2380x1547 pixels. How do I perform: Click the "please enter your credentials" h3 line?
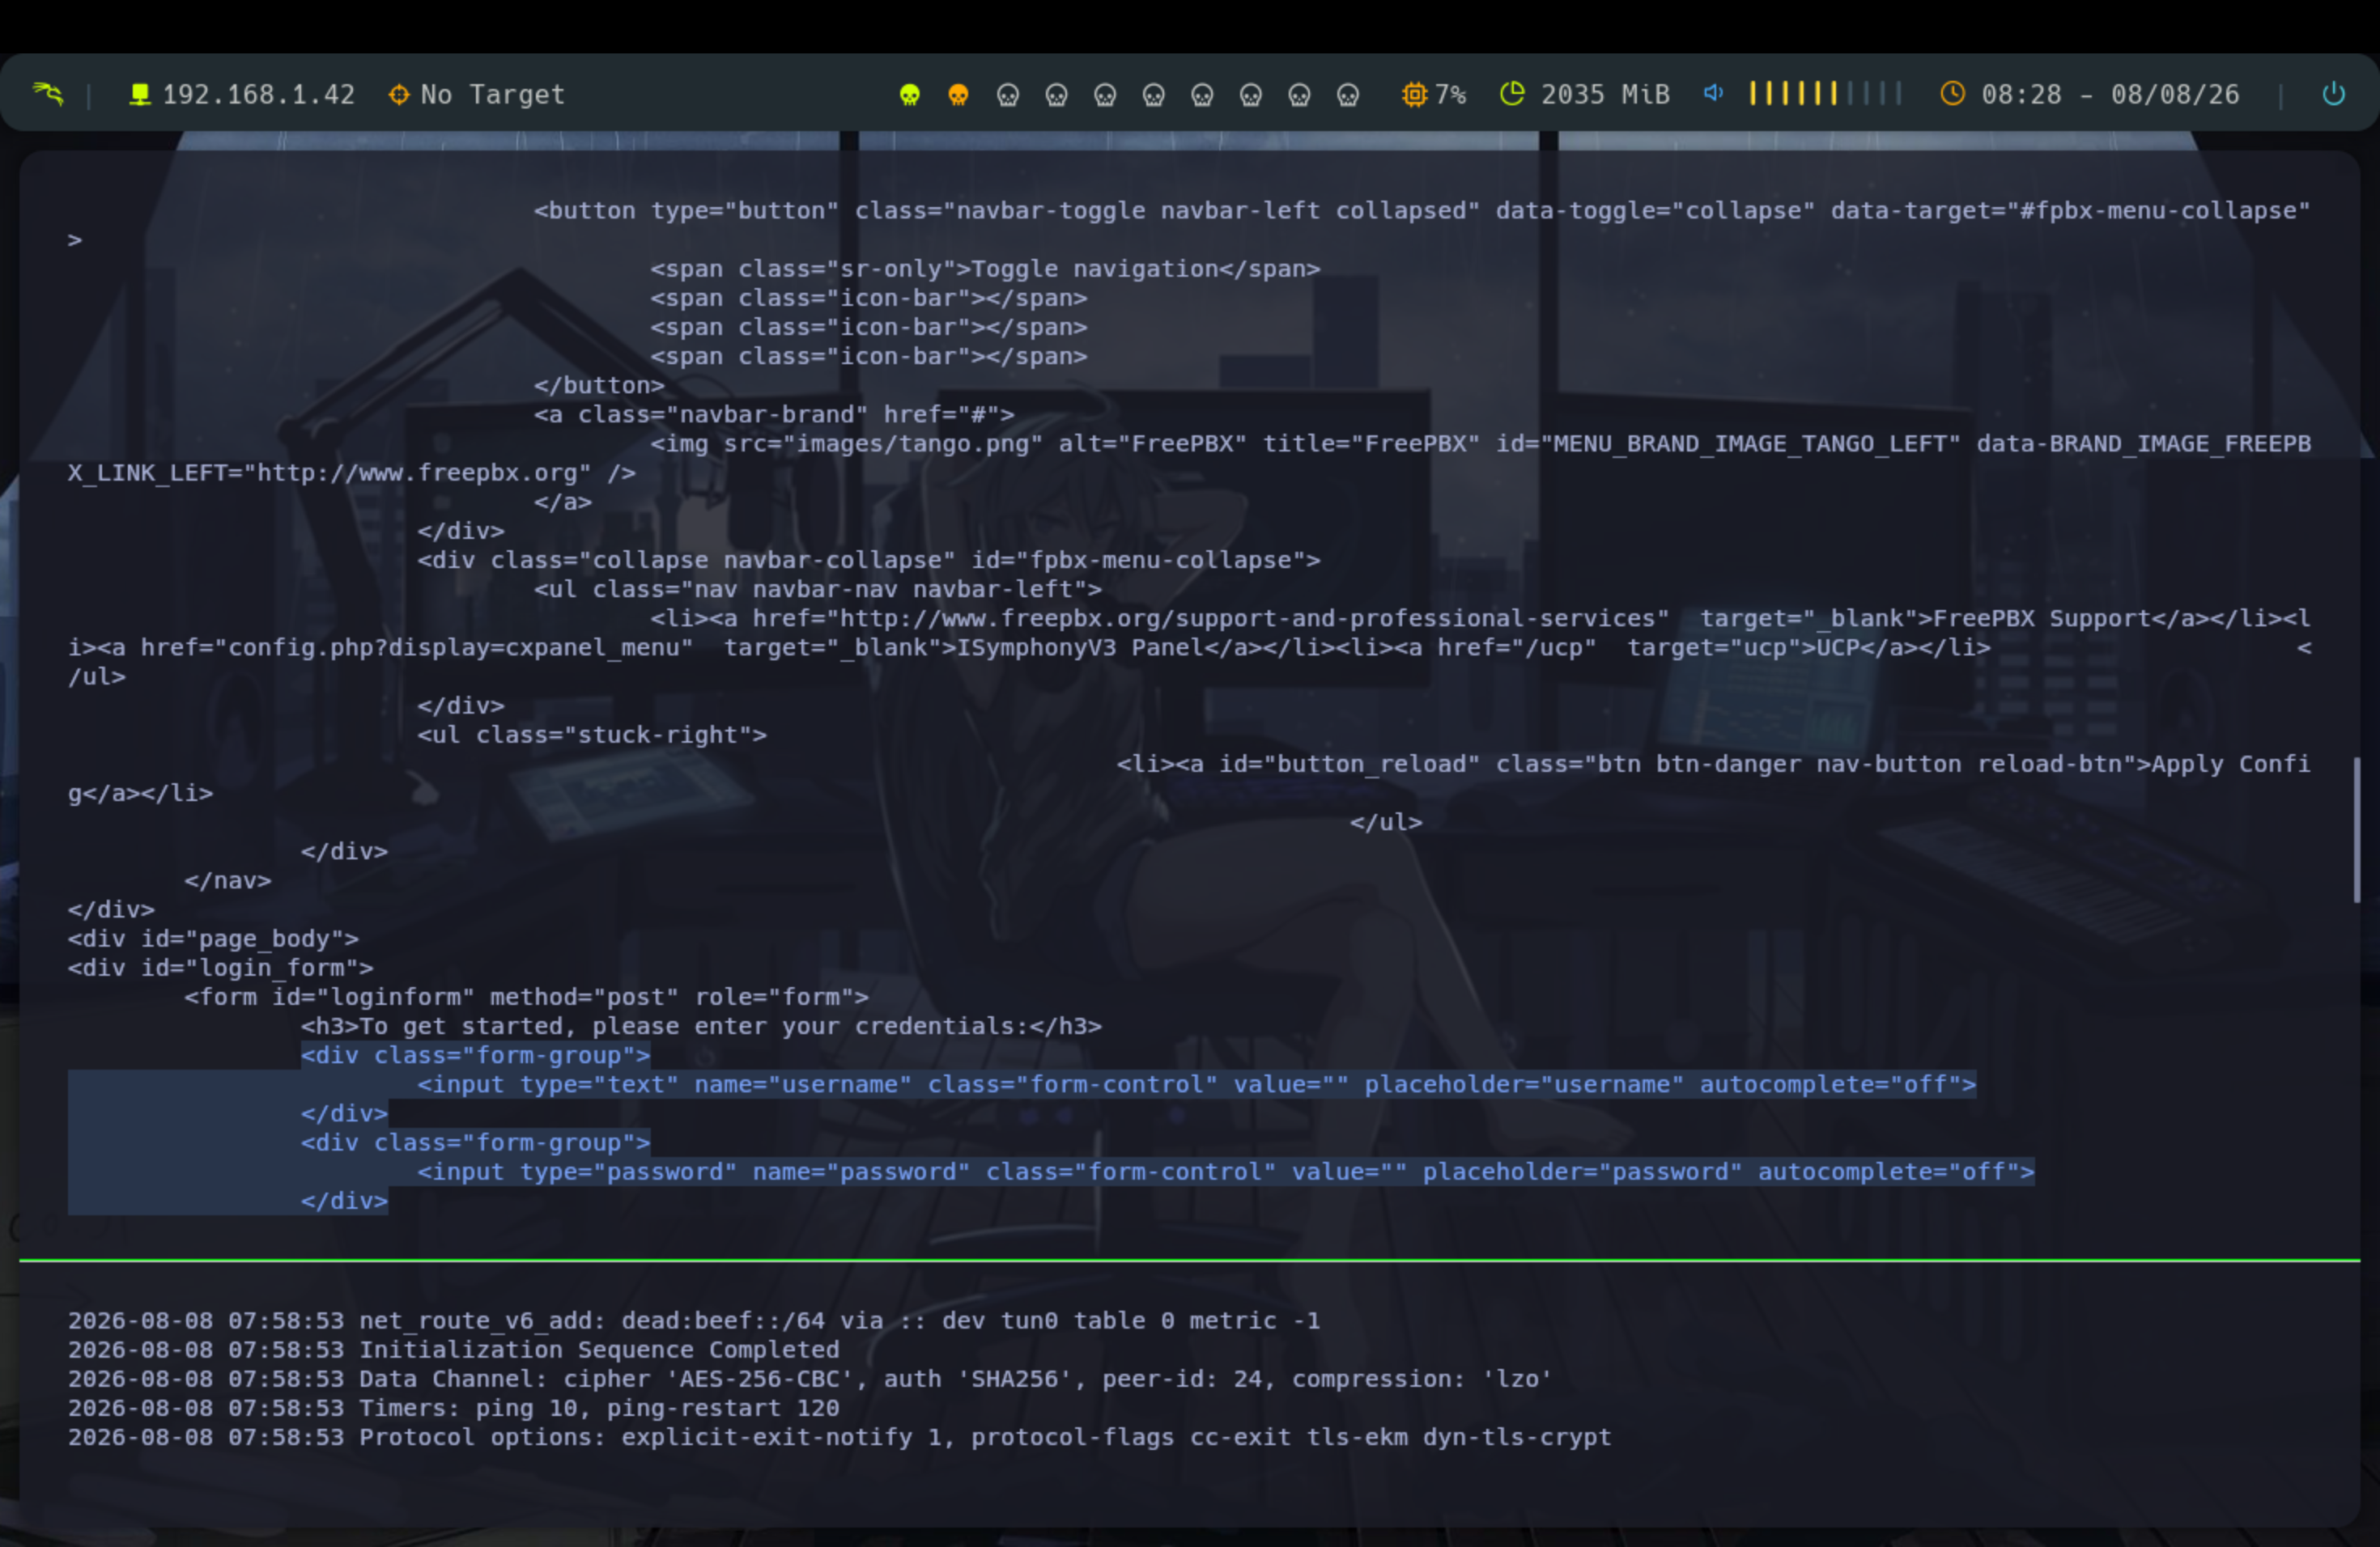tap(701, 1026)
